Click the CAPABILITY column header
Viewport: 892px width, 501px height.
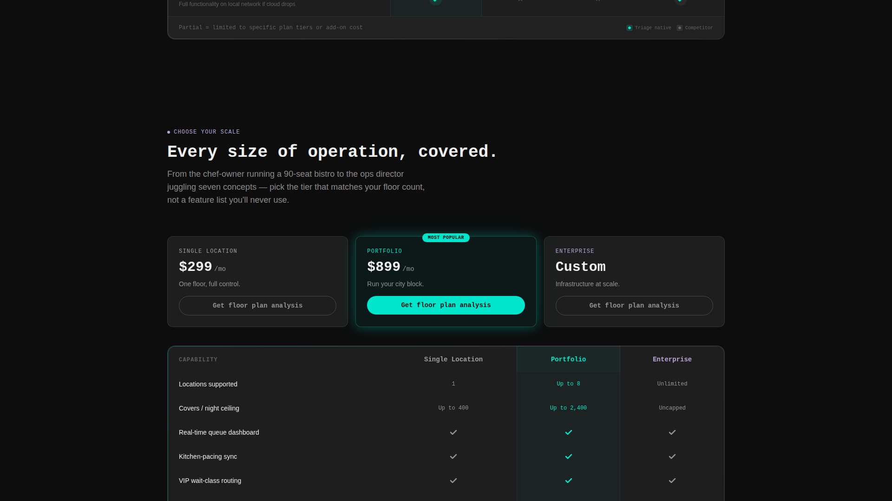pos(198,360)
